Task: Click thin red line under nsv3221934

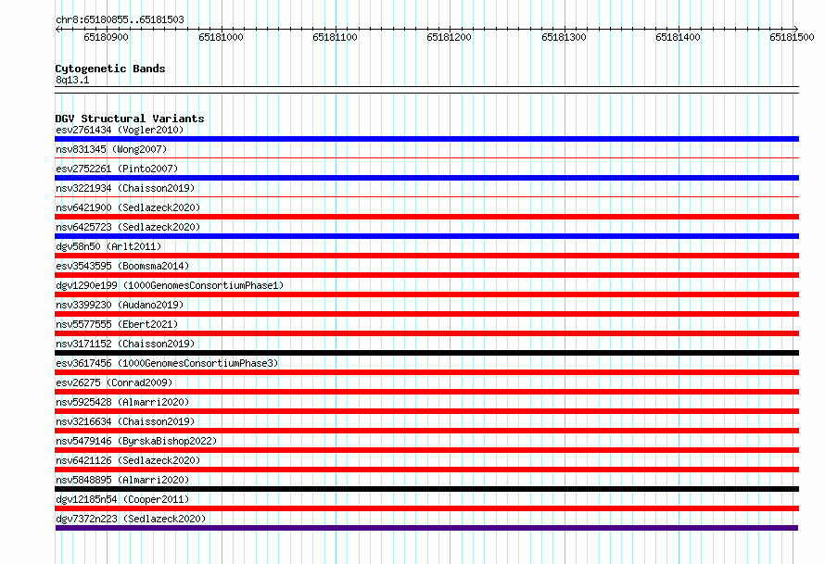Action: click(426, 196)
